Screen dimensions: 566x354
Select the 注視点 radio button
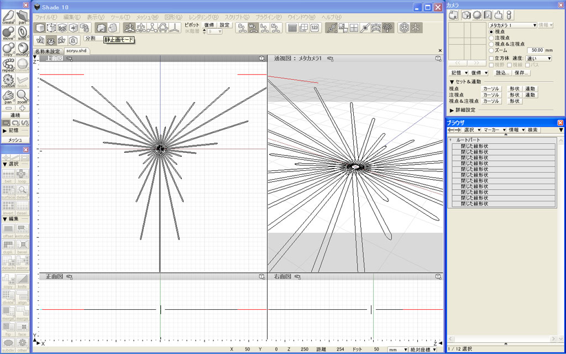tap(491, 38)
